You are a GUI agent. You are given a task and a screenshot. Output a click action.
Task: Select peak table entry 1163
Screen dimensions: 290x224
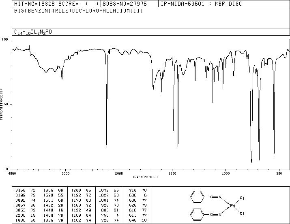coord(81,205)
